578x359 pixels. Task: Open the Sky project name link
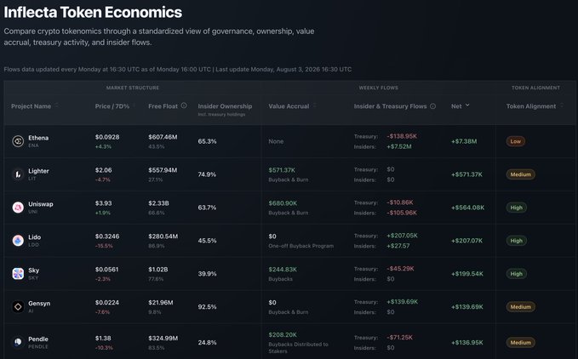pos(33,271)
